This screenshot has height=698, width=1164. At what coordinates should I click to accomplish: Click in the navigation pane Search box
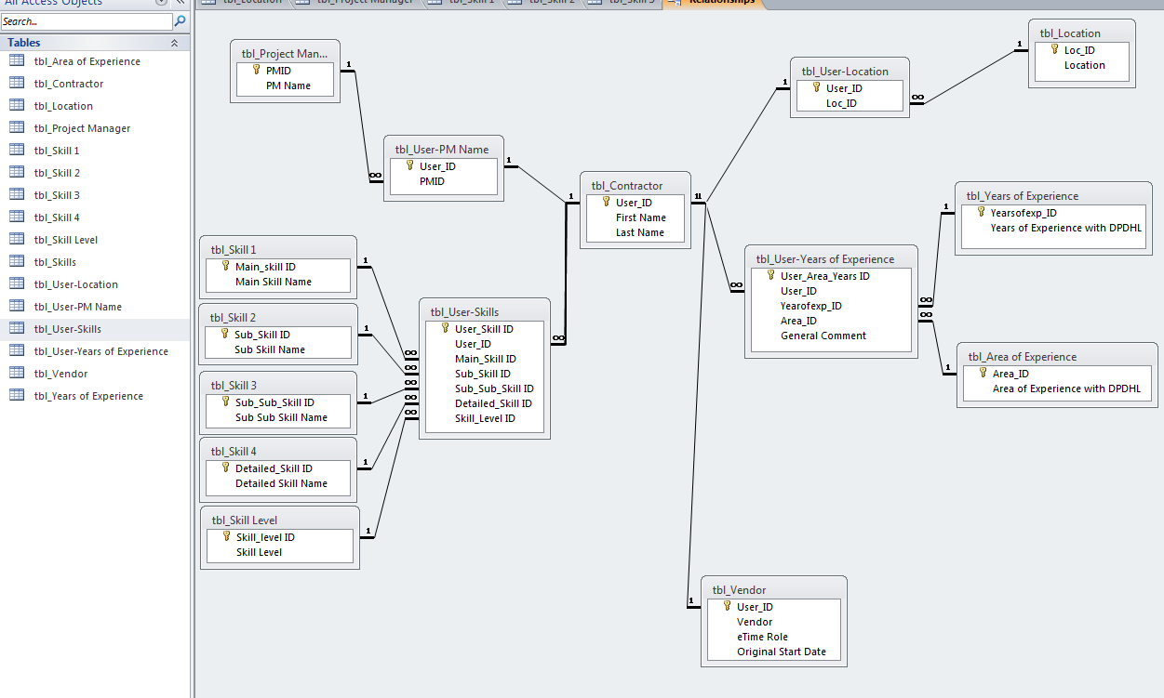pos(86,20)
